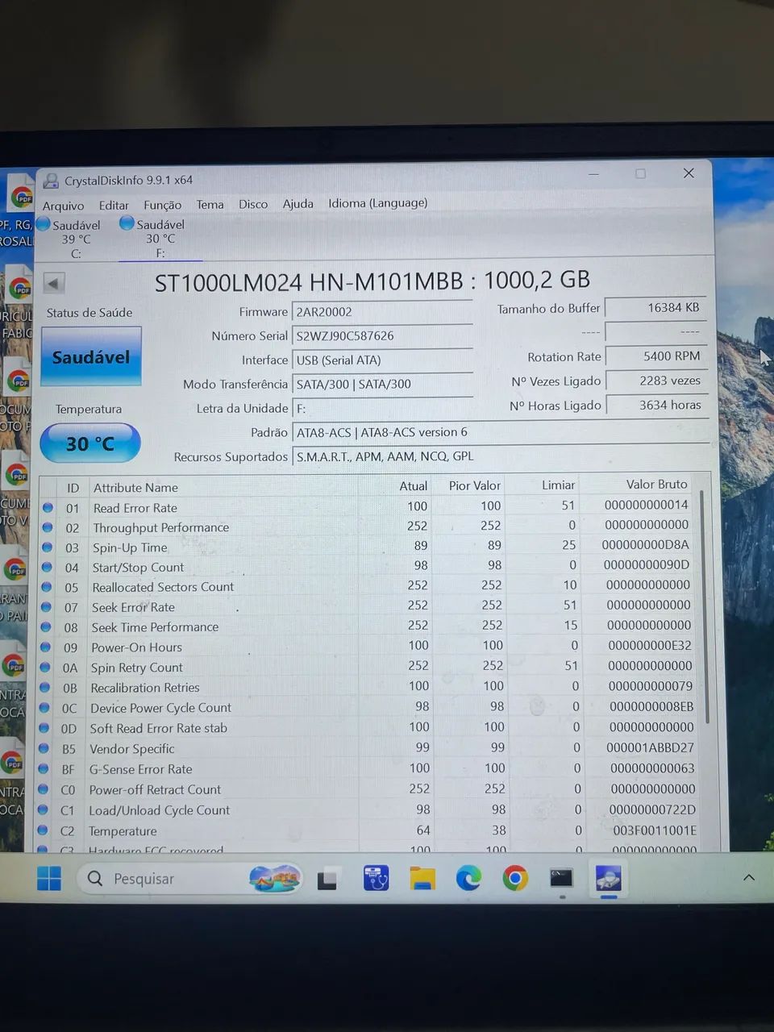Viewport: 774px width, 1032px height.
Task: Click the CrystalDiskInfo title bar icon
Action: coord(51,181)
